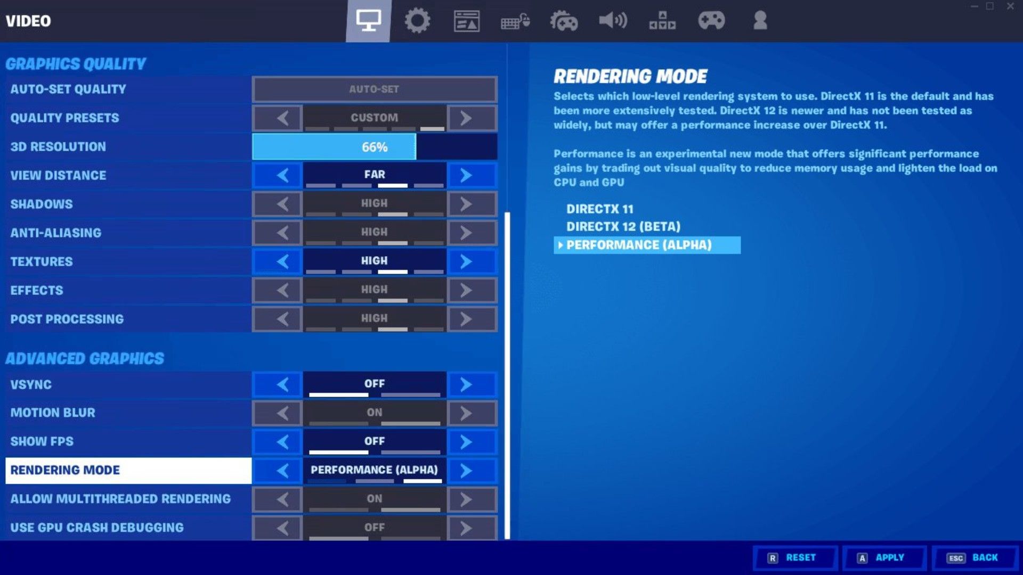Navigate to the Keyboard settings tab

(514, 20)
